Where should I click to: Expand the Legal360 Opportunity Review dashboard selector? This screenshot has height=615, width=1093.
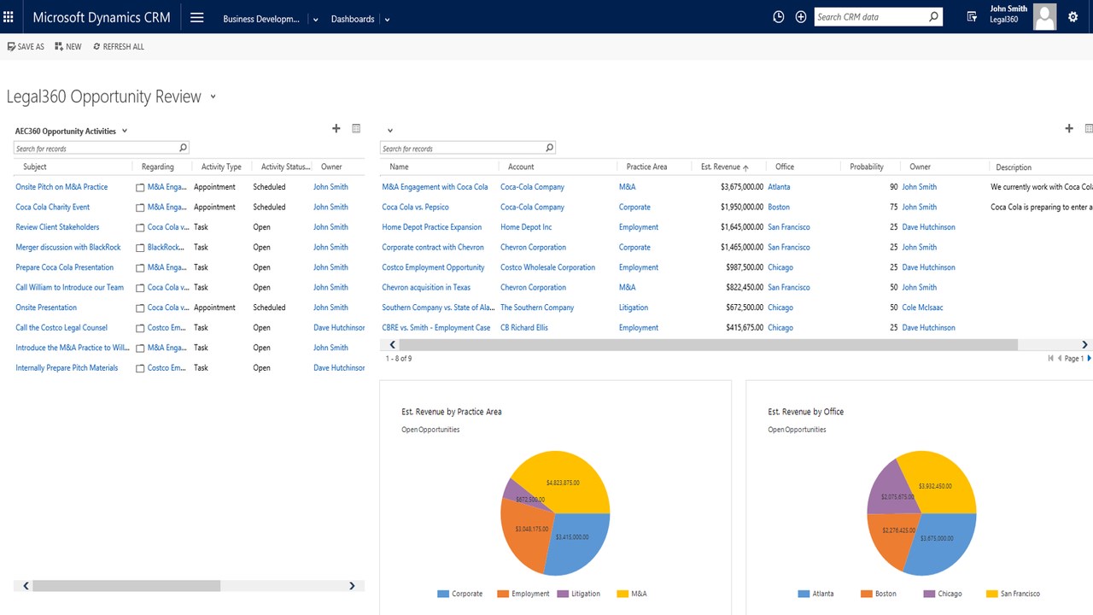coord(213,97)
